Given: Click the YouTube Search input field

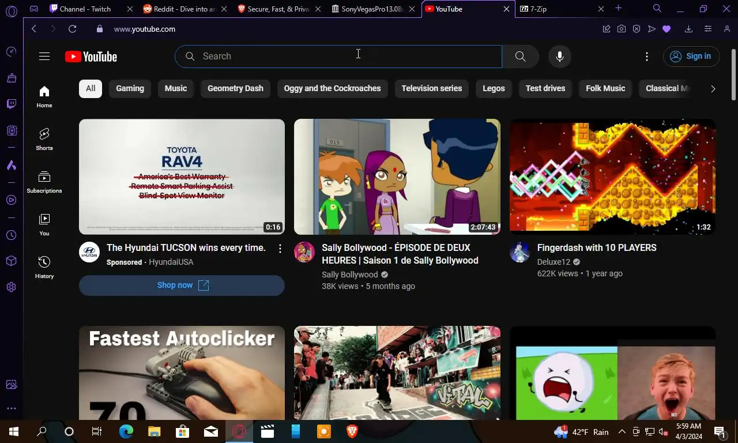Looking at the screenshot, I should pyautogui.click(x=338, y=56).
